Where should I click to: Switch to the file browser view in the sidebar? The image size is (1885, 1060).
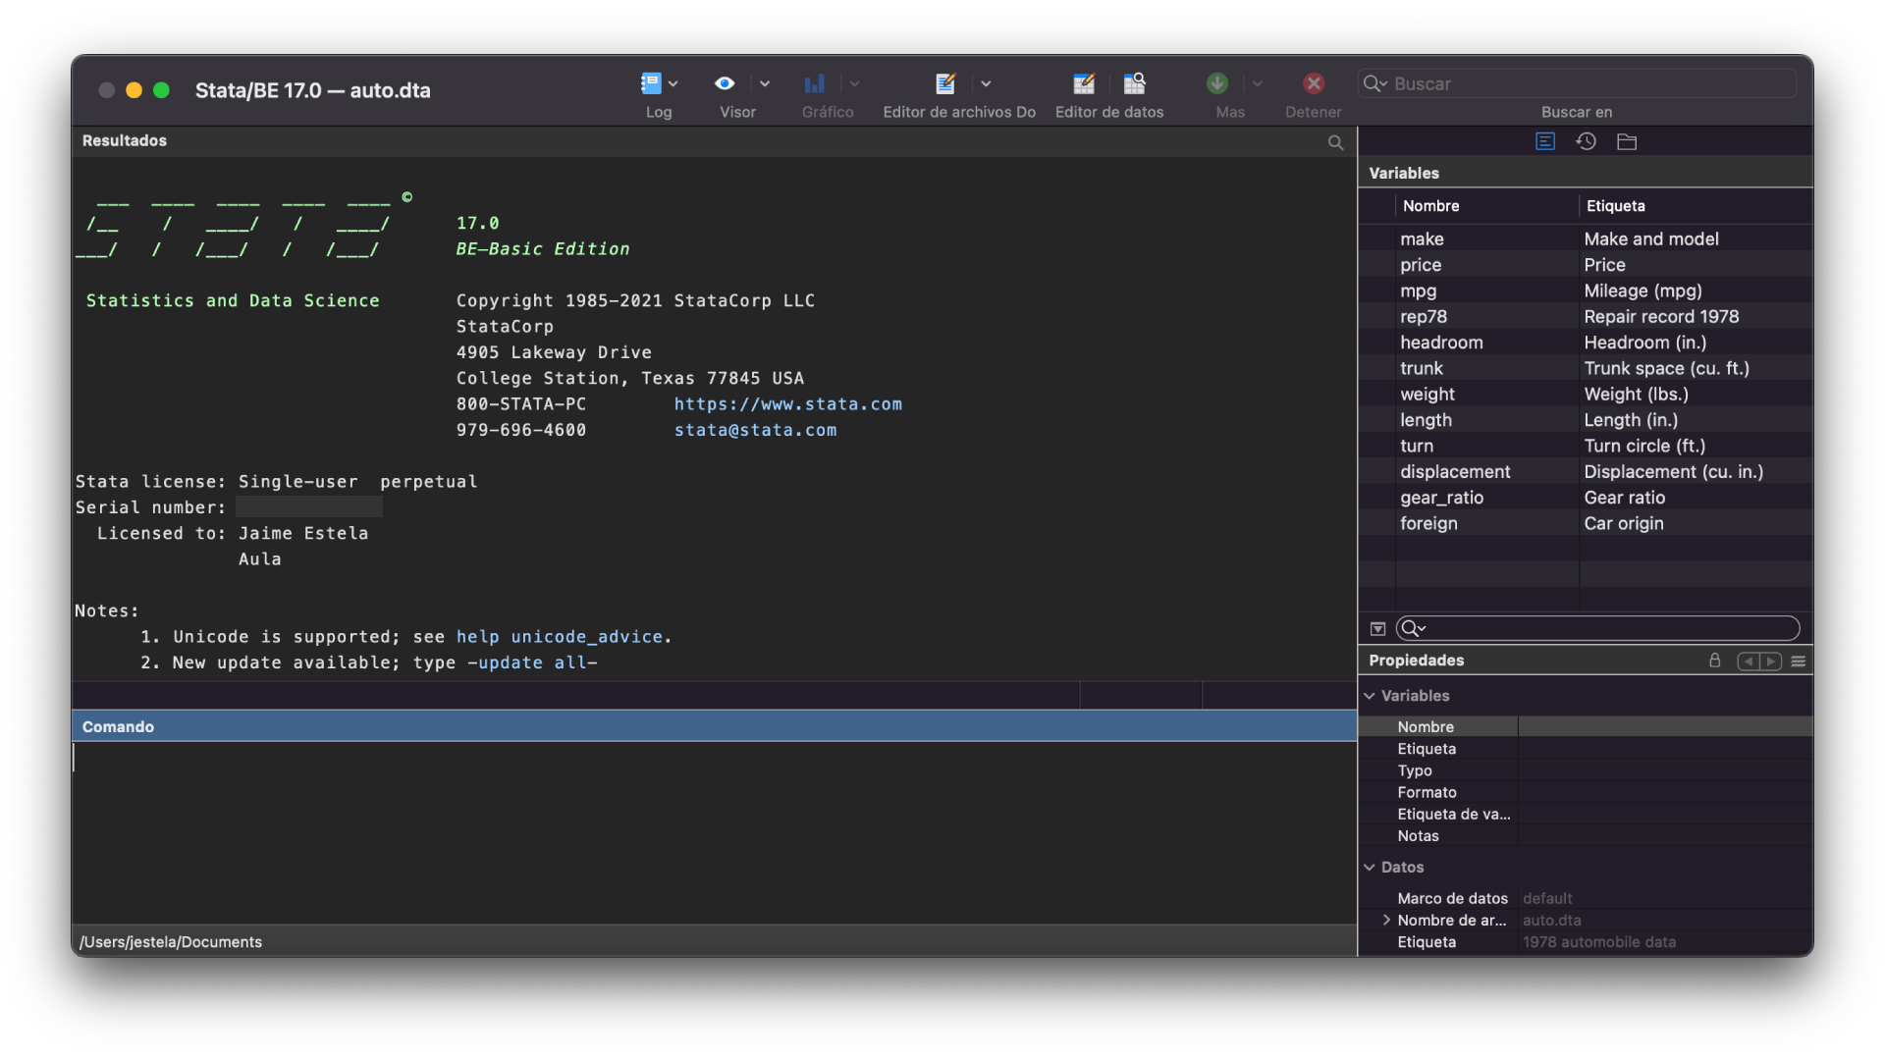(x=1627, y=141)
